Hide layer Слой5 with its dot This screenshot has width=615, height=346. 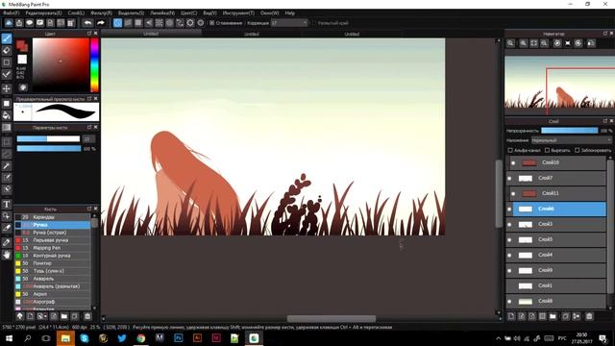coord(509,239)
